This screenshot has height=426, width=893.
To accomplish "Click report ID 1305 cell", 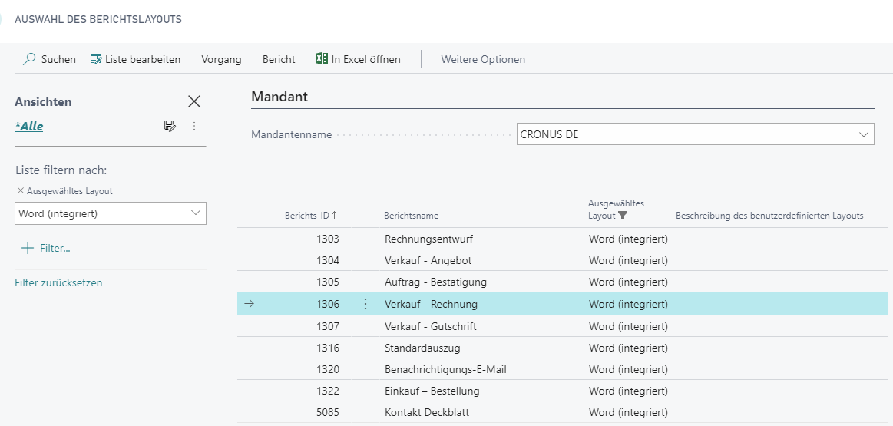I will [x=328, y=282].
